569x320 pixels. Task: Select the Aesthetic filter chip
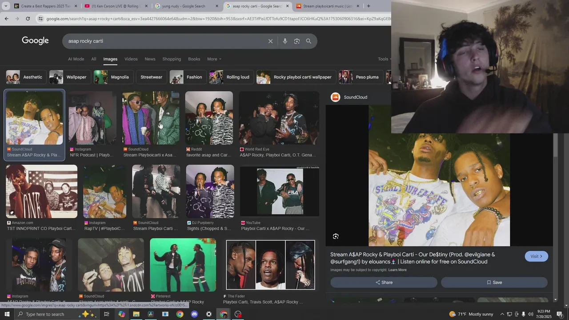pyautogui.click(x=25, y=77)
